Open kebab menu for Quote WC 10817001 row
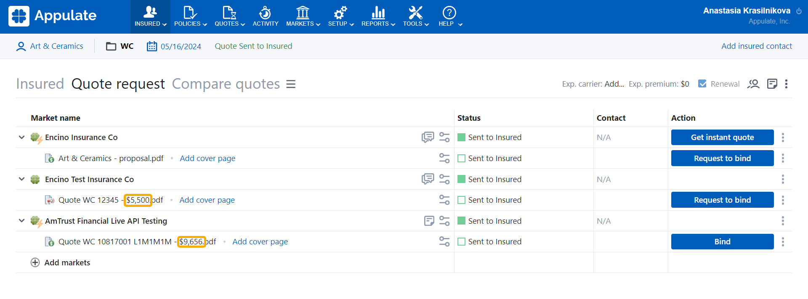 coord(783,241)
